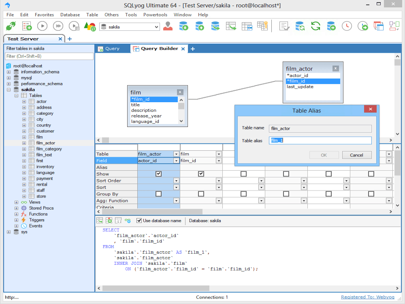Open the sakila database dropdown in the toolbar
This screenshot has height=304, width=405.
coord(156,26)
